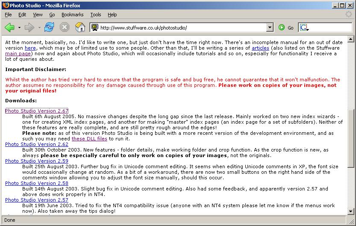The image size is (356, 226).
Task: Expand the address bar URL dropdown
Action: point(270,27)
